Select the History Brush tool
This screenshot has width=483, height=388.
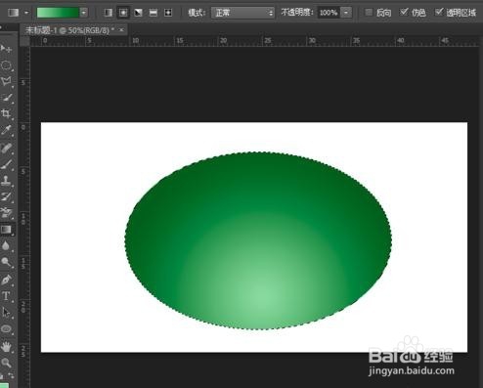(6, 197)
